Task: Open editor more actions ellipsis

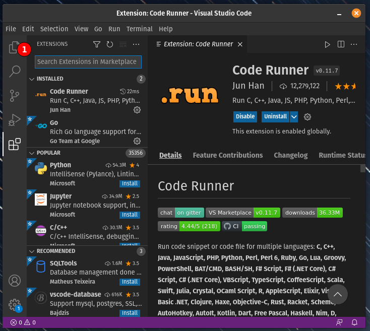Action: pos(354,44)
